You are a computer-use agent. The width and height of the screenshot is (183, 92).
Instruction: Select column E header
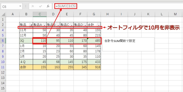point(67,14)
